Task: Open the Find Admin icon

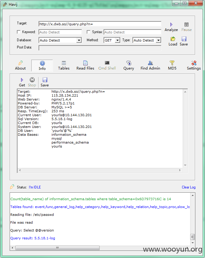Action: 151,63
